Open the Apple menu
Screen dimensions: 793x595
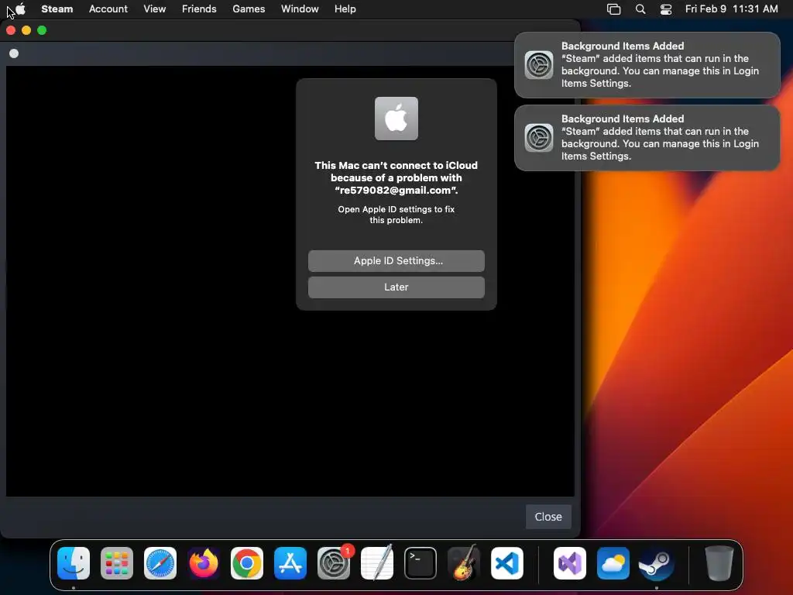point(21,9)
